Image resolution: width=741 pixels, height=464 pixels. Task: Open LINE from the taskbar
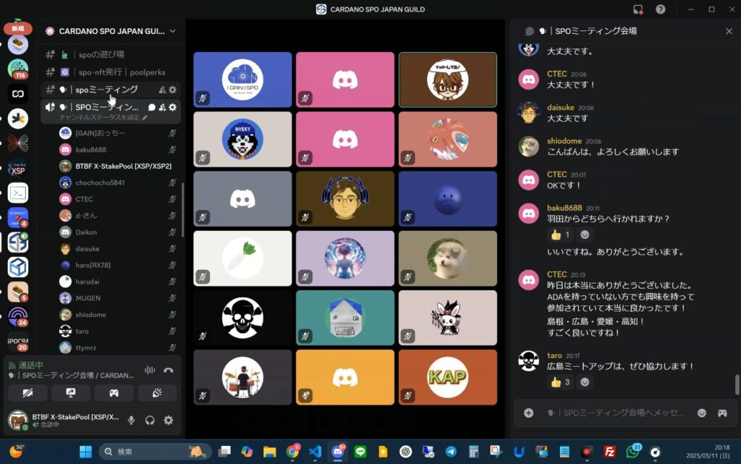click(x=360, y=452)
